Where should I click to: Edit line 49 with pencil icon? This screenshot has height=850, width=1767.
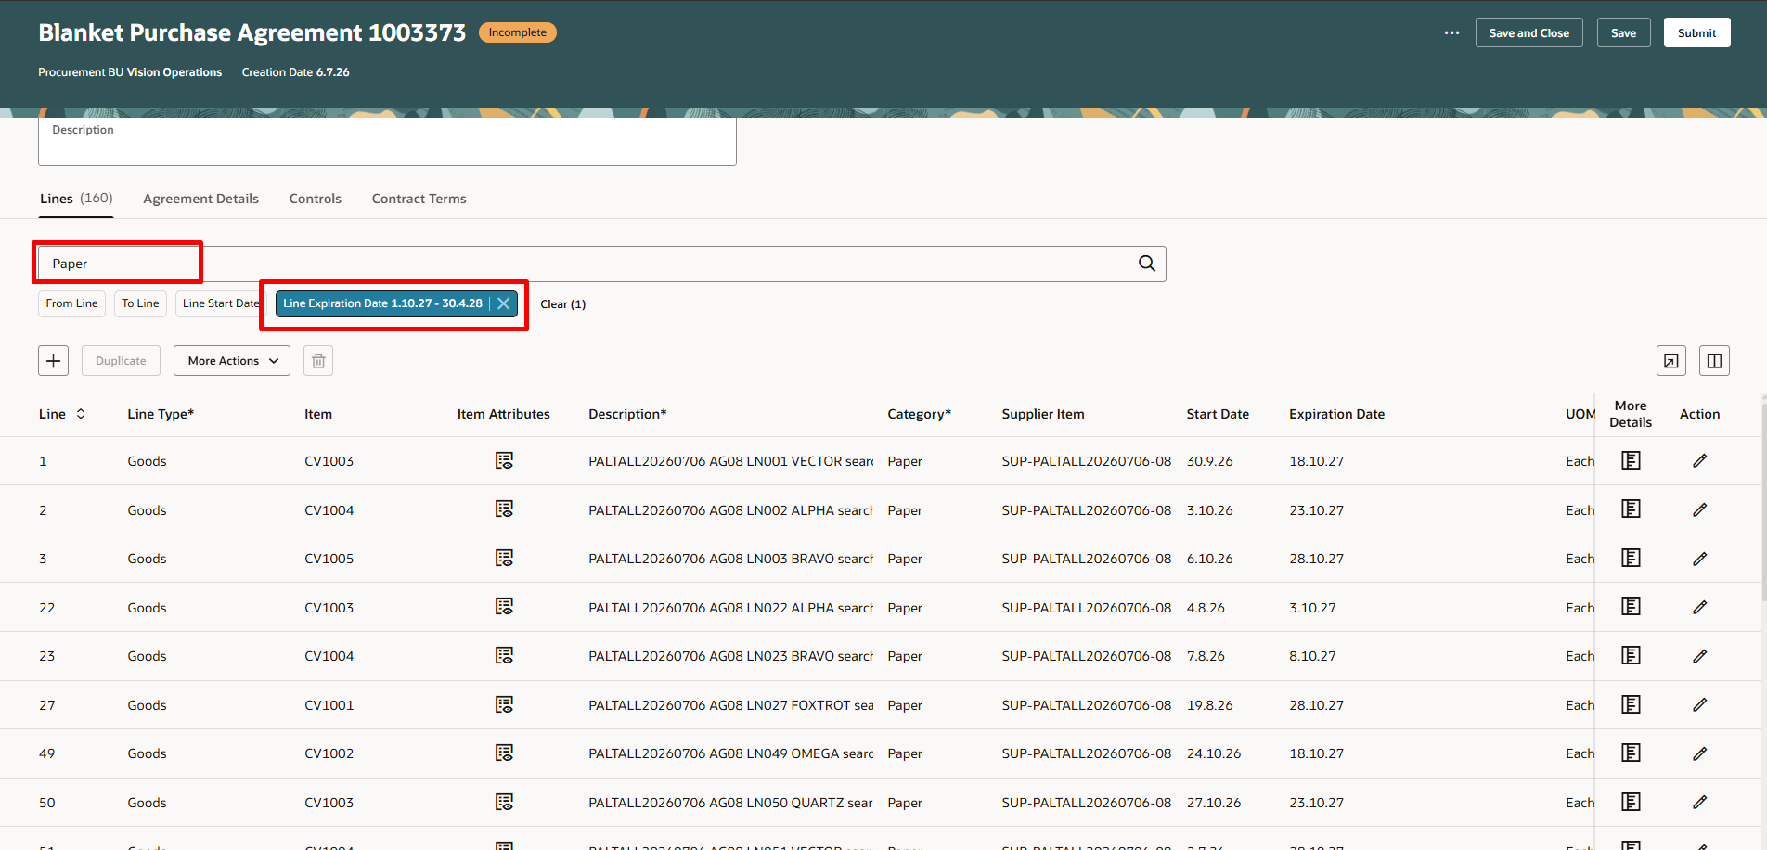click(x=1699, y=753)
